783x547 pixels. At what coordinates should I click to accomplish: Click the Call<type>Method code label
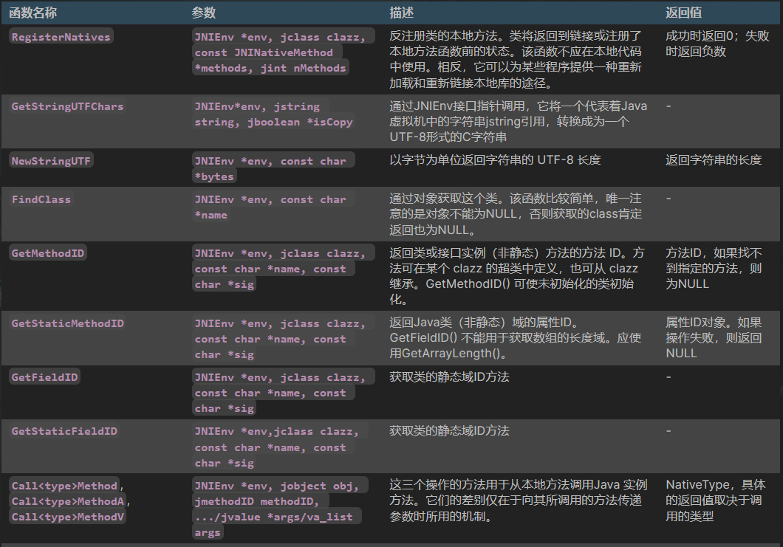[64, 486]
